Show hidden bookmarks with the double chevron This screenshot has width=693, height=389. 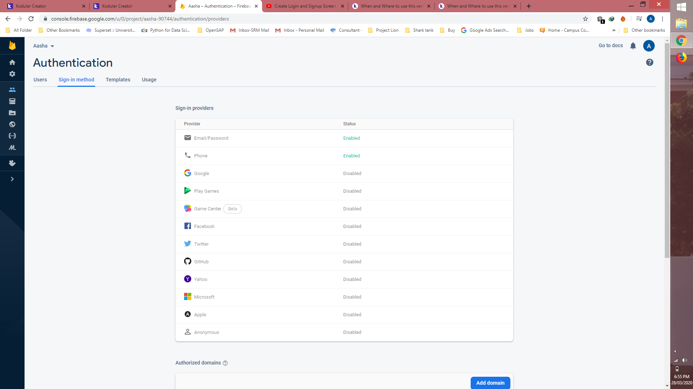(614, 30)
